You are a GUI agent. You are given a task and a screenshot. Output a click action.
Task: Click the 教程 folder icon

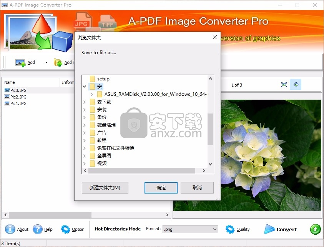point(93,140)
